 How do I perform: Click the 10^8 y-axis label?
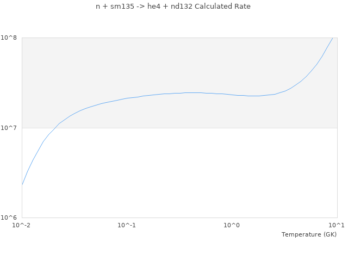point(10,38)
